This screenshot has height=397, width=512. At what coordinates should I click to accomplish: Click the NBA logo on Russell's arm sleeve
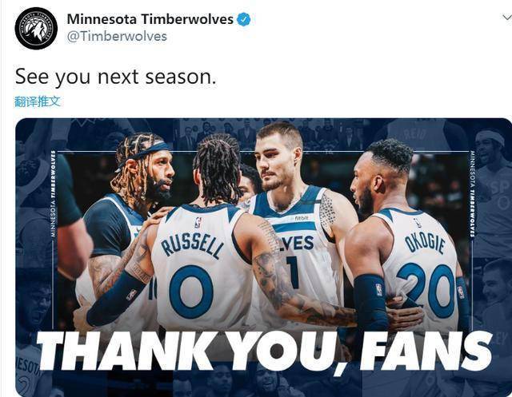click(x=131, y=295)
